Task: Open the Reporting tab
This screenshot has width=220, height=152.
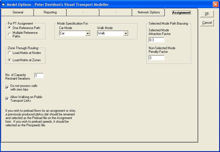Action: [50, 12]
